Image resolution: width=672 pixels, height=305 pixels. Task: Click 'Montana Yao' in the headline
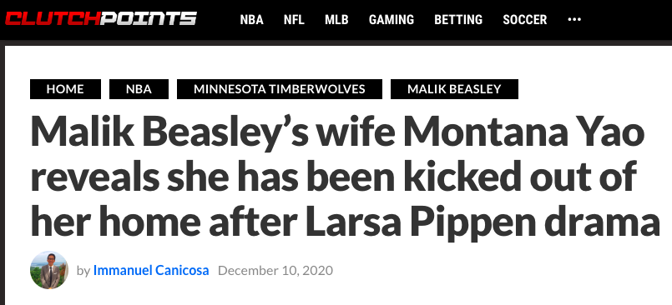tap(523, 133)
